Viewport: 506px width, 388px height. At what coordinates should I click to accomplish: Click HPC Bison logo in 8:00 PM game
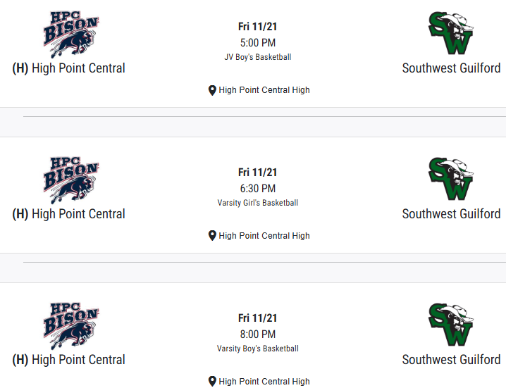tap(71, 325)
